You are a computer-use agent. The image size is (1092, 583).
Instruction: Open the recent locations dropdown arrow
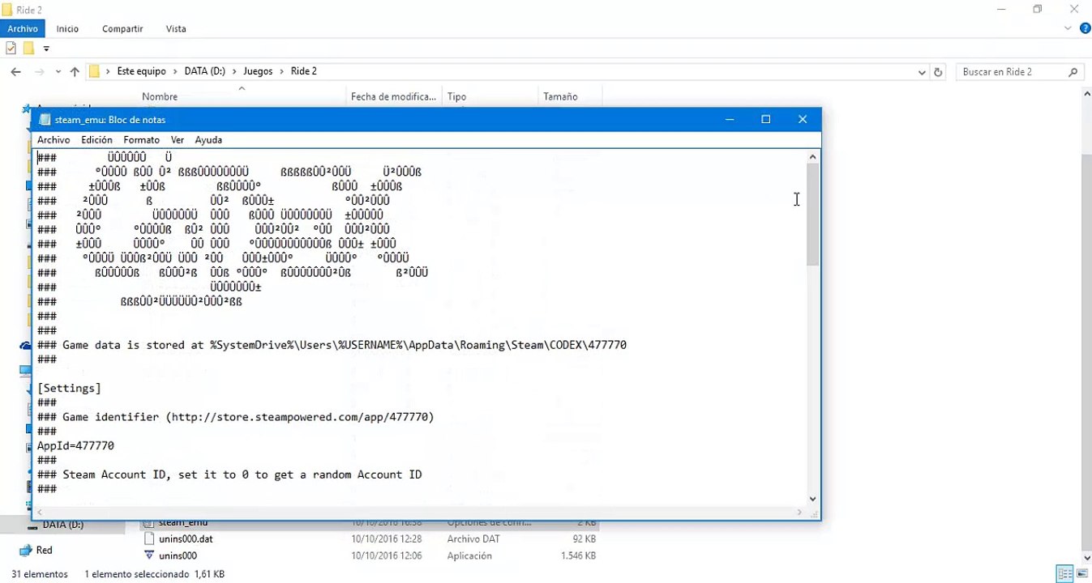(x=58, y=72)
